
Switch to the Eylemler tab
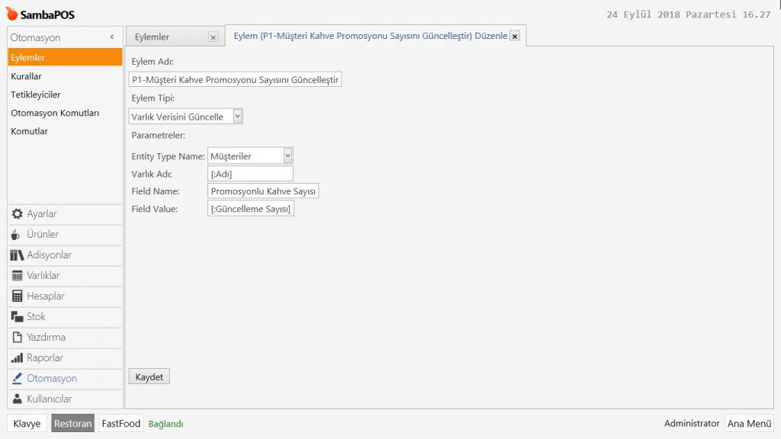(x=153, y=37)
